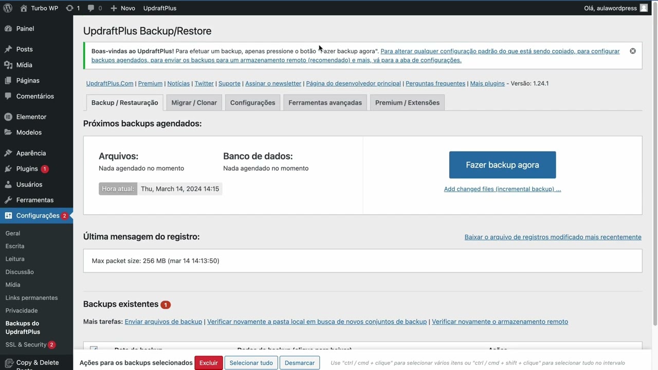The width and height of the screenshot is (658, 370).
Task: Click the Páginas sidebar icon
Action: [8, 81]
